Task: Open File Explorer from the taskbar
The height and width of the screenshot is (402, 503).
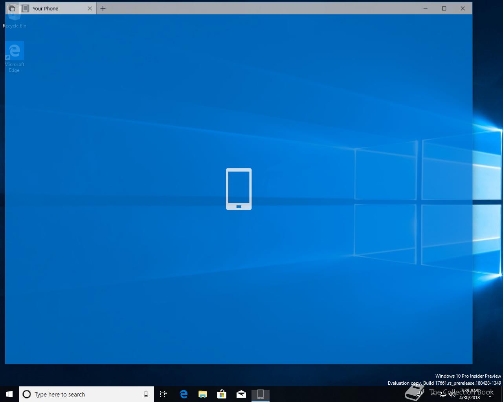Action: coord(203,394)
